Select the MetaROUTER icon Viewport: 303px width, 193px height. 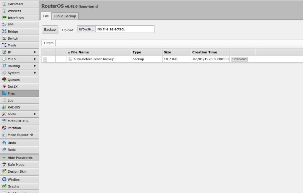tap(4, 121)
